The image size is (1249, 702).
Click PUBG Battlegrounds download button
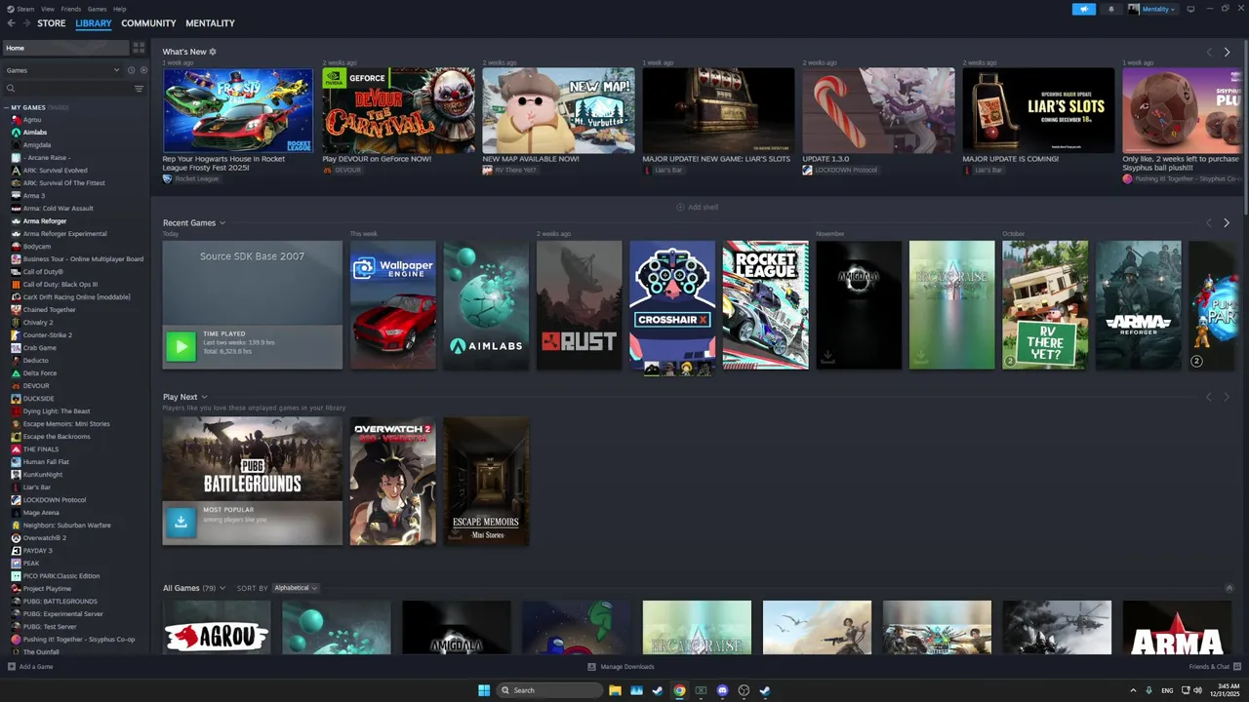pyautogui.click(x=181, y=522)
